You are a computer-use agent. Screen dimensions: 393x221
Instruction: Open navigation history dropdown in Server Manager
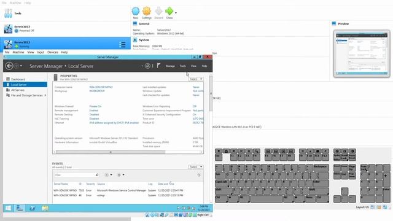click(x=21, y=66)
